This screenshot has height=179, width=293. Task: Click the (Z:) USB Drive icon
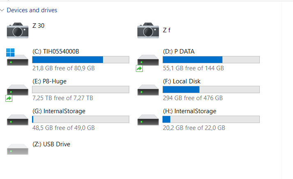pyautogui.click(x=17, y=150)
